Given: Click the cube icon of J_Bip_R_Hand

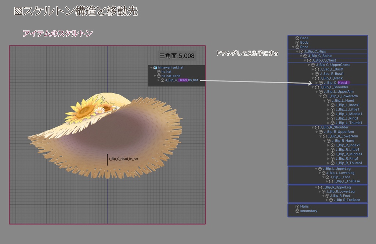Looking at the screenshot, I should point(329,141).
